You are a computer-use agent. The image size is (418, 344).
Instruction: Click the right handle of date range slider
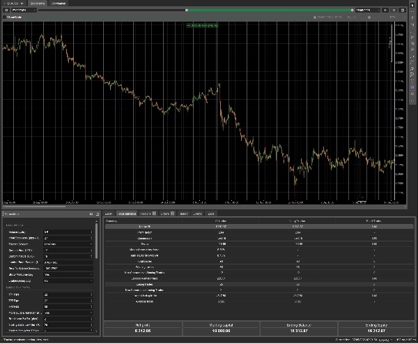352,10
